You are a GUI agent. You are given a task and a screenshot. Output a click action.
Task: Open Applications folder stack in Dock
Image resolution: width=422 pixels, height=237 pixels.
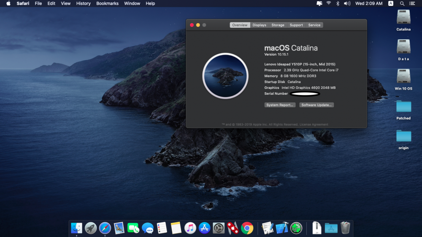coord(331,228)
